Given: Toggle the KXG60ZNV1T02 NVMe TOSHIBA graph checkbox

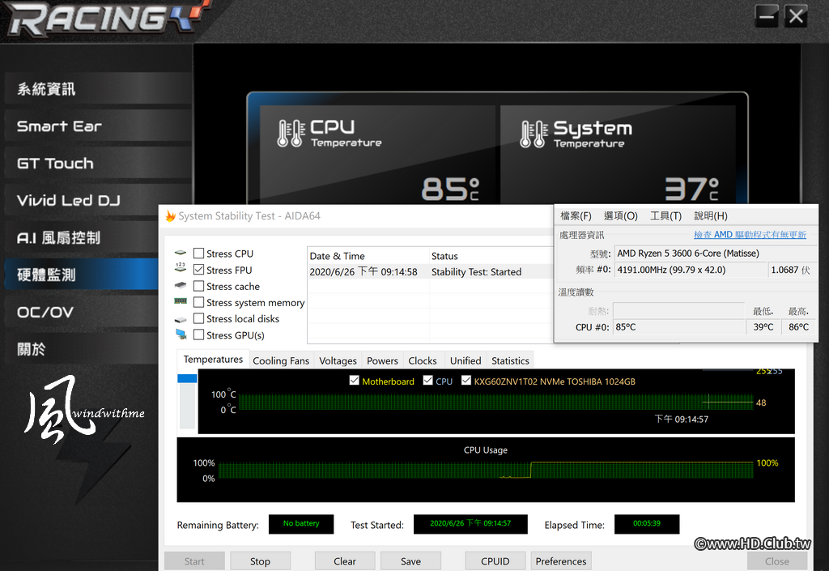Looking at the screenshot, I should (466, 380).
